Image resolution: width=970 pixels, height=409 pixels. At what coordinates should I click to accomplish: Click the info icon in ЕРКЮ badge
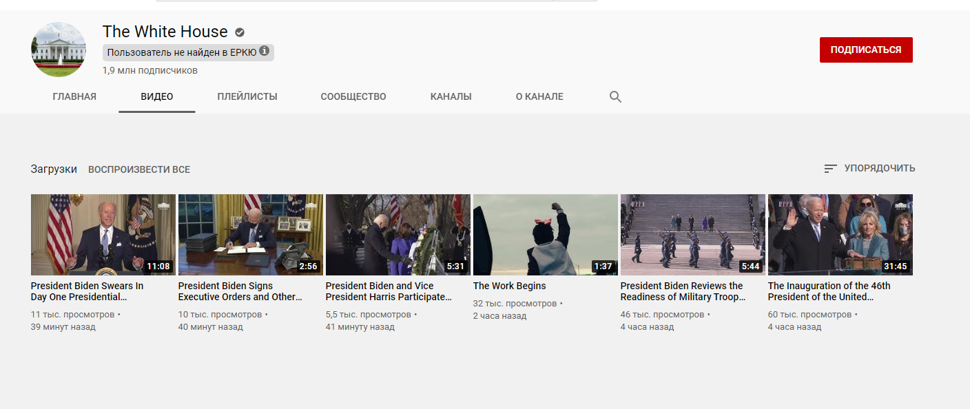tap(265, 52)
